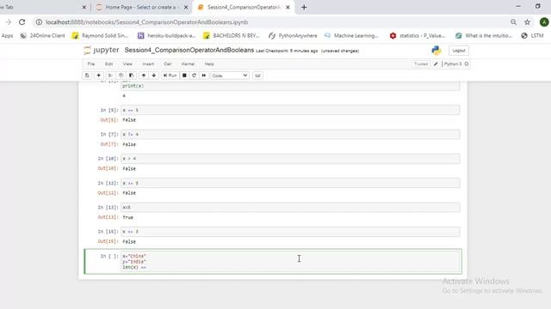Open the 24Online Client bookmark
This screenshot has width=551, height=309.
coord(42,36)
